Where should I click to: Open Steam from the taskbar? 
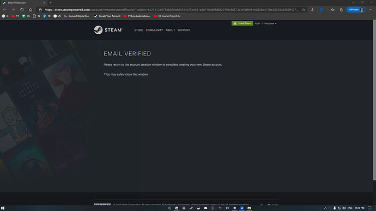pyautogui.click(x=191, y=208)
